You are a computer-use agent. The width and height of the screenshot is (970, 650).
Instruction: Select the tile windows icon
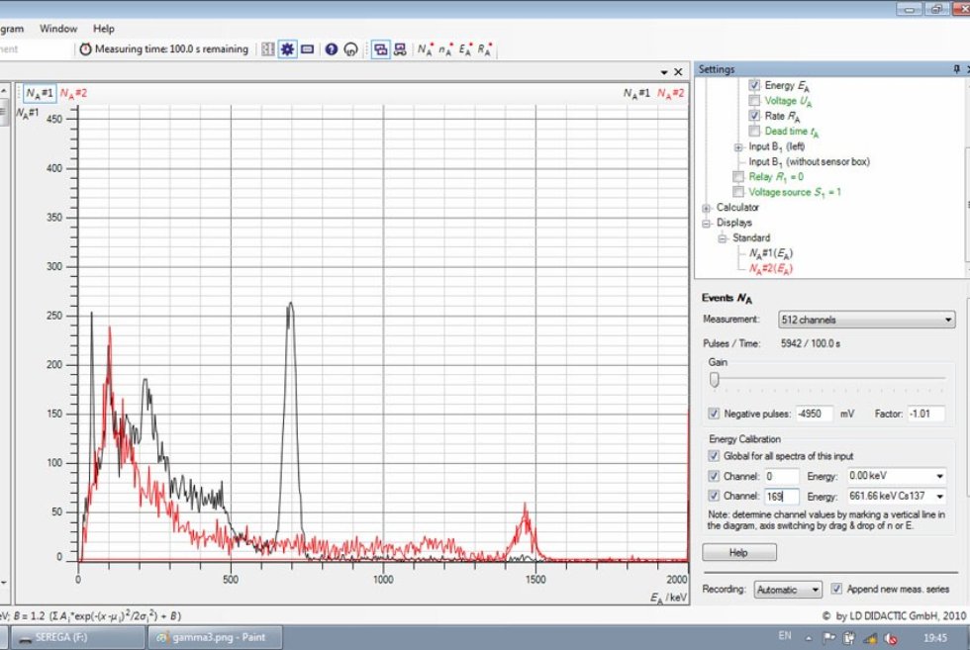(x=402, y=48)
